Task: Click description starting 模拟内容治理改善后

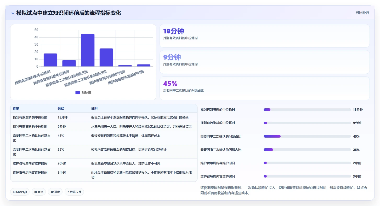Action: pos(129,150)
